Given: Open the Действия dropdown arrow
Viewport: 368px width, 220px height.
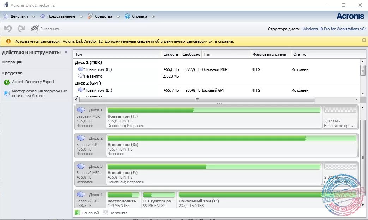Looking at the screenshot, I should pos(33,17).
